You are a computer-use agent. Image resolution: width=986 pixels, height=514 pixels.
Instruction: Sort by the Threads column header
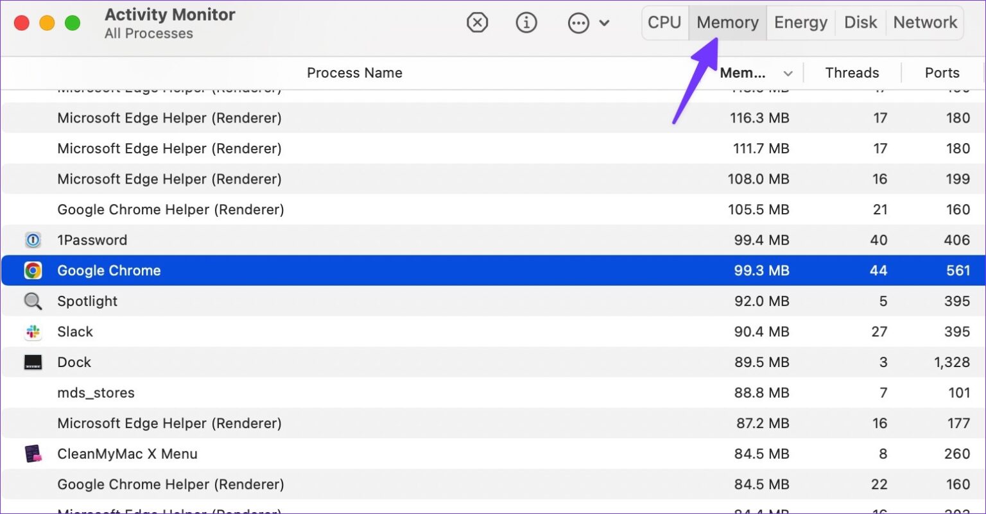(x=852, y=73)
